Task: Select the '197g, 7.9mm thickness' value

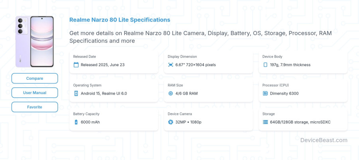Action: click(290, 65)
